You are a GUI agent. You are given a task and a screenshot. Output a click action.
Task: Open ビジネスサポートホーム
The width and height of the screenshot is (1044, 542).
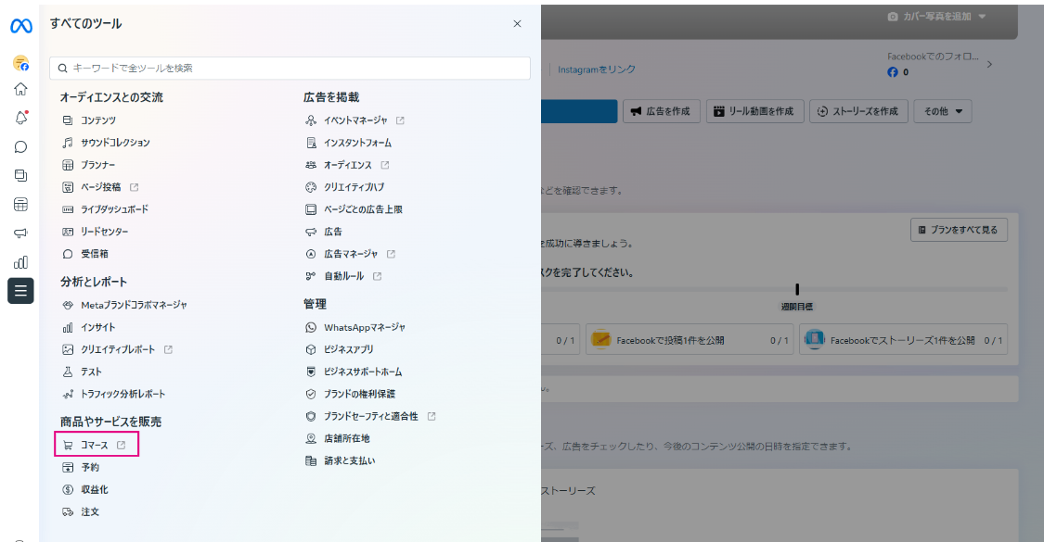[x=354, y=372]
